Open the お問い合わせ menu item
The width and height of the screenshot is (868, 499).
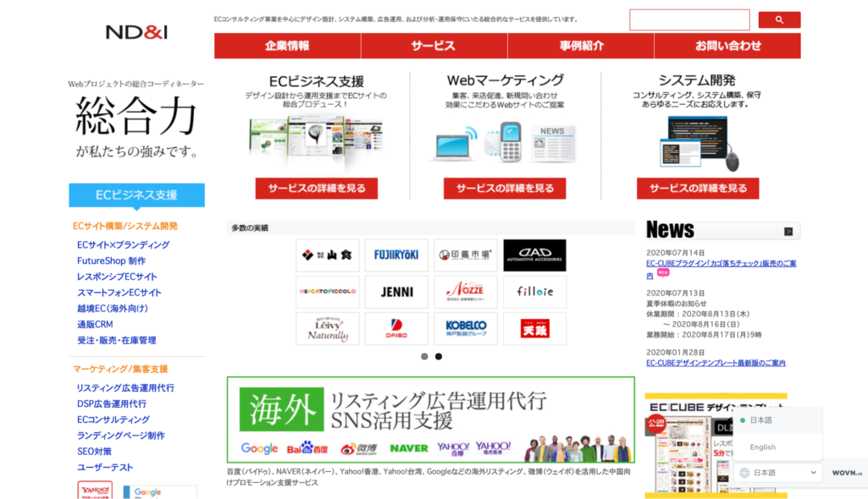pyautogui.click(x=727, y=46)
